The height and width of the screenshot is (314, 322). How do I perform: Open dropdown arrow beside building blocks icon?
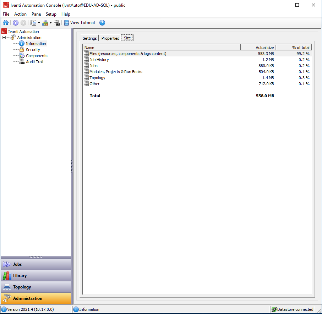pyautogui.click(x=50, y=23)
